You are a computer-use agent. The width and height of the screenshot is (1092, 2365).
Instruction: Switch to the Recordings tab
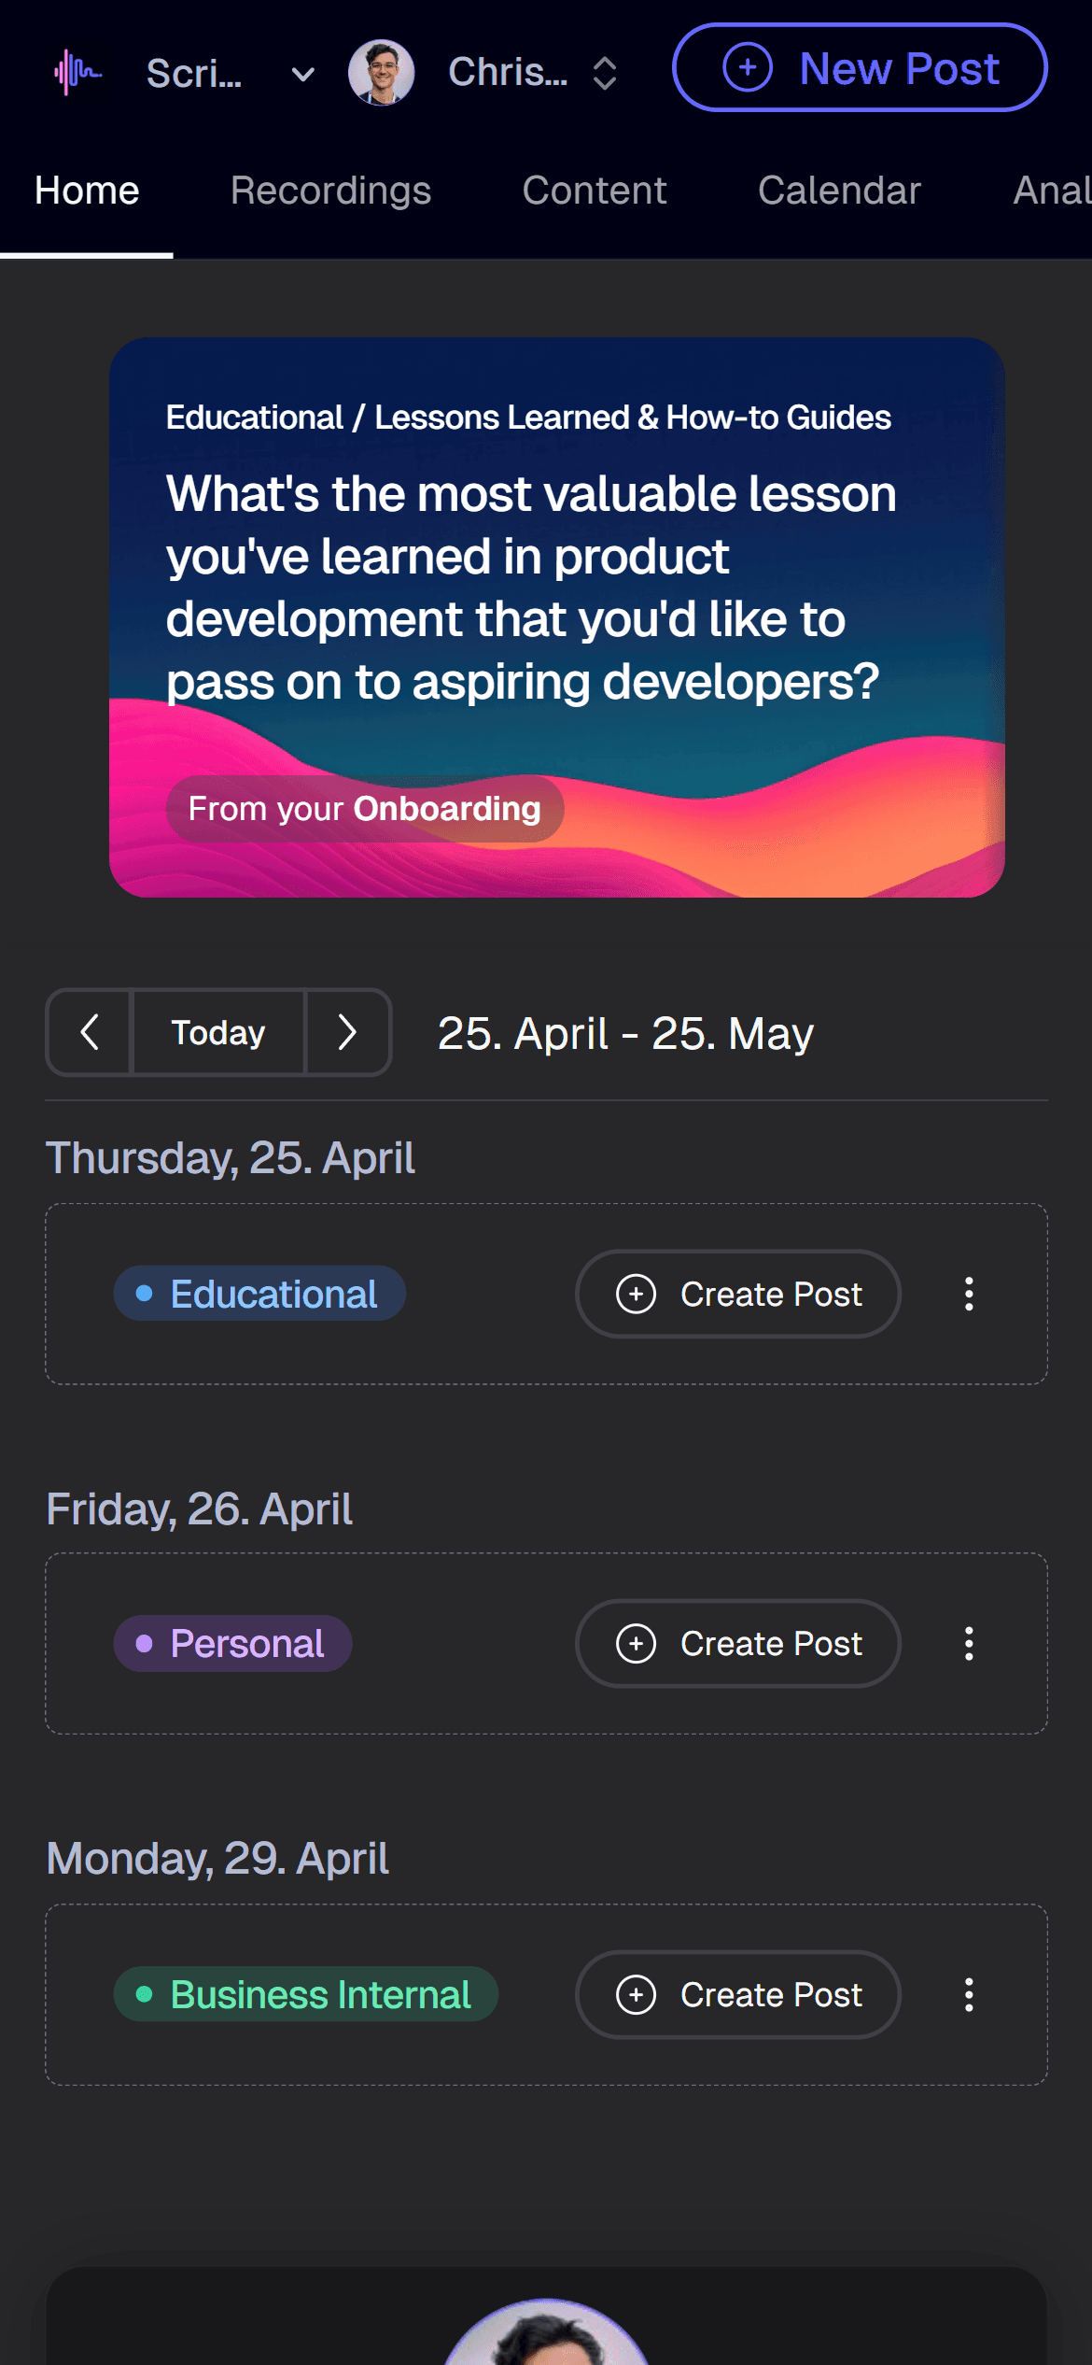[x=330, y=191]
